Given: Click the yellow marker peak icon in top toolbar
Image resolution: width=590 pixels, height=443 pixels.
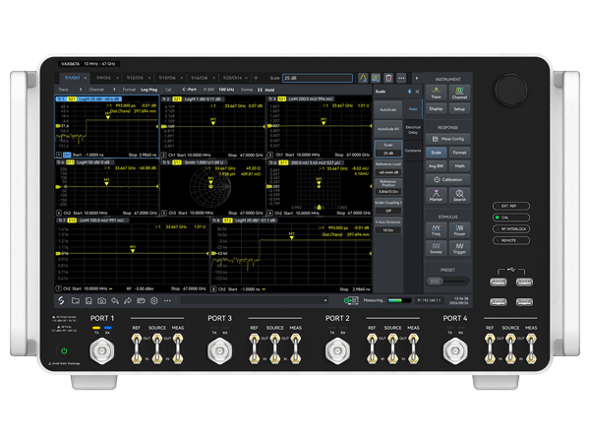Looking at the screenshot, I should coord(363,78).
